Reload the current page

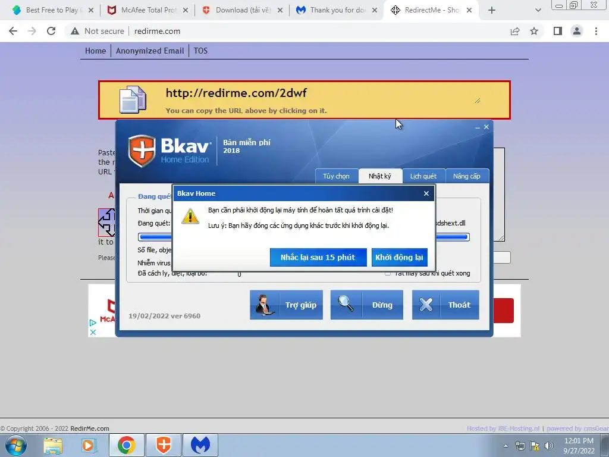[51, 31]
